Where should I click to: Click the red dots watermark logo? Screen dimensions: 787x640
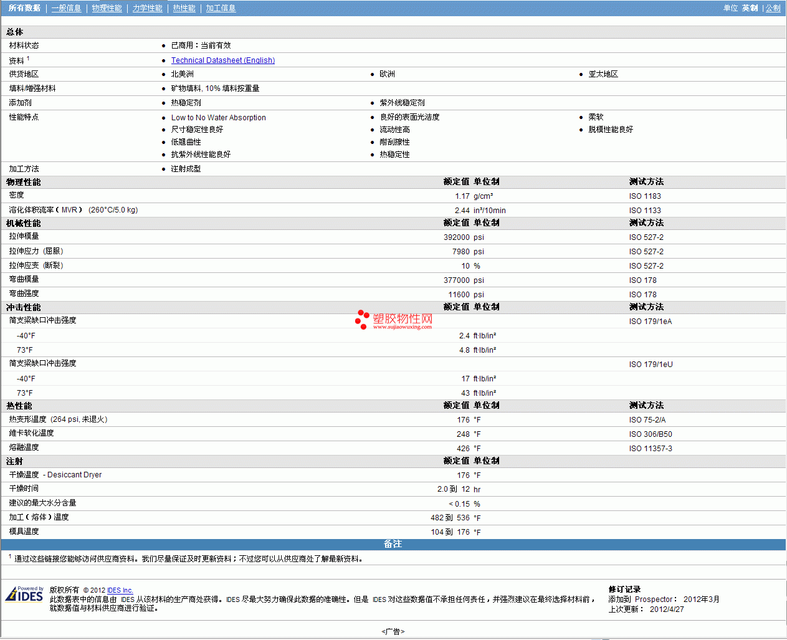[x=362, y=319]
